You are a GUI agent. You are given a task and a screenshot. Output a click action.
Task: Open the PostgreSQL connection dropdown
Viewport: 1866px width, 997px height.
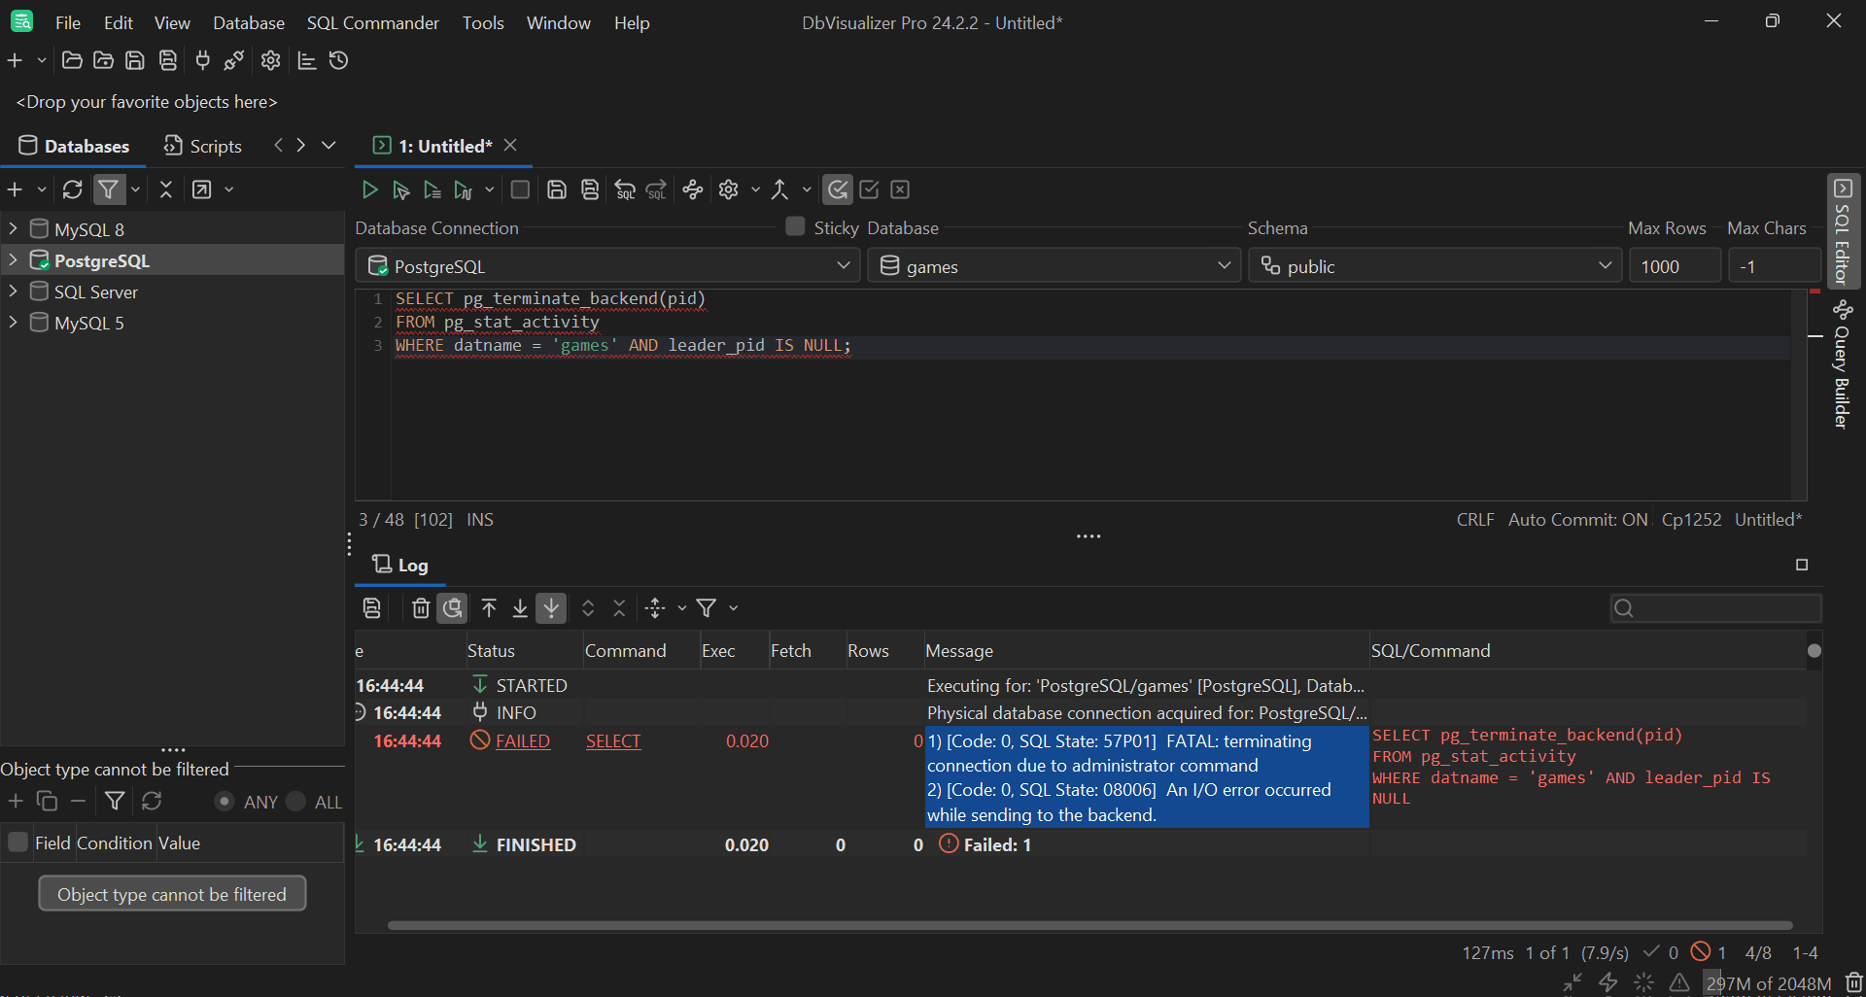coord(608,266)
